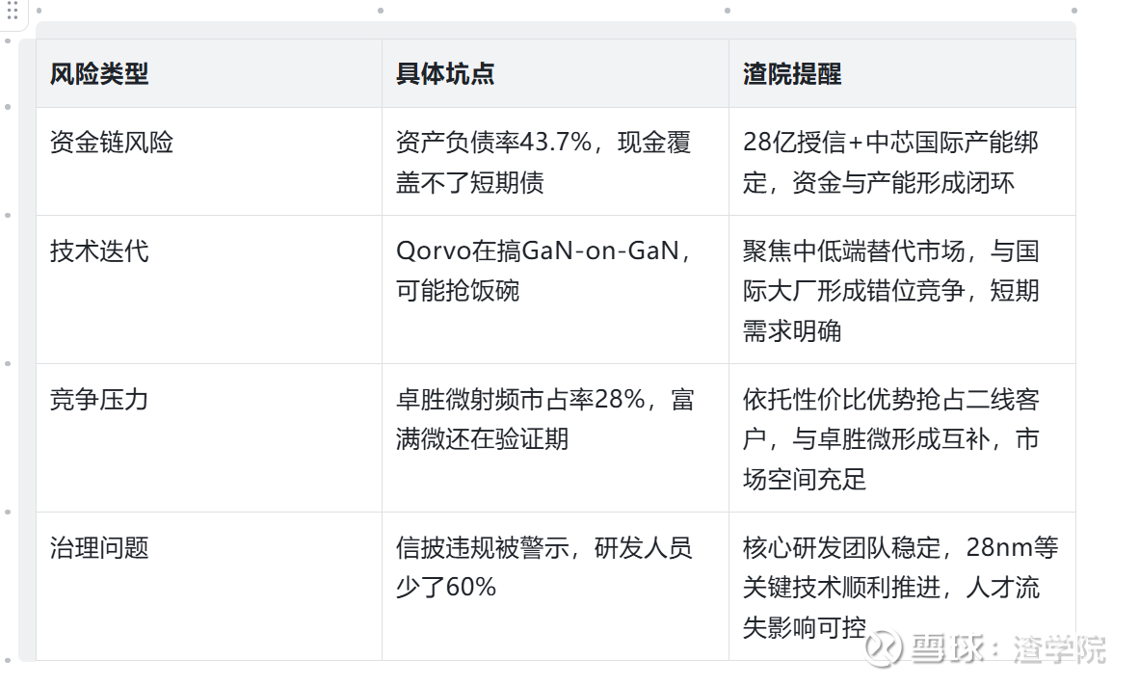Click the cell mentioning 资产负债率43.7%

click(543, 162)
